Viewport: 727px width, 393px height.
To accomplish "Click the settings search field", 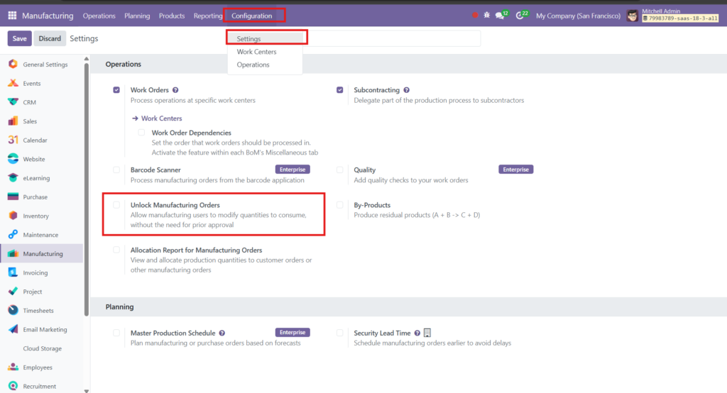I will tap(392, 38).
